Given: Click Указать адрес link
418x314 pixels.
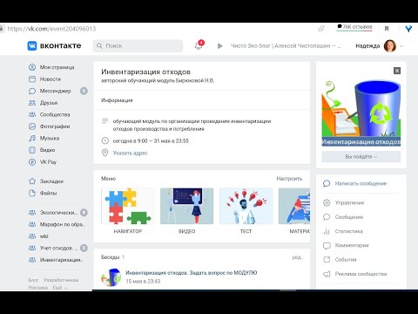Looking at the screenshot, I should [x=130, y=153].
